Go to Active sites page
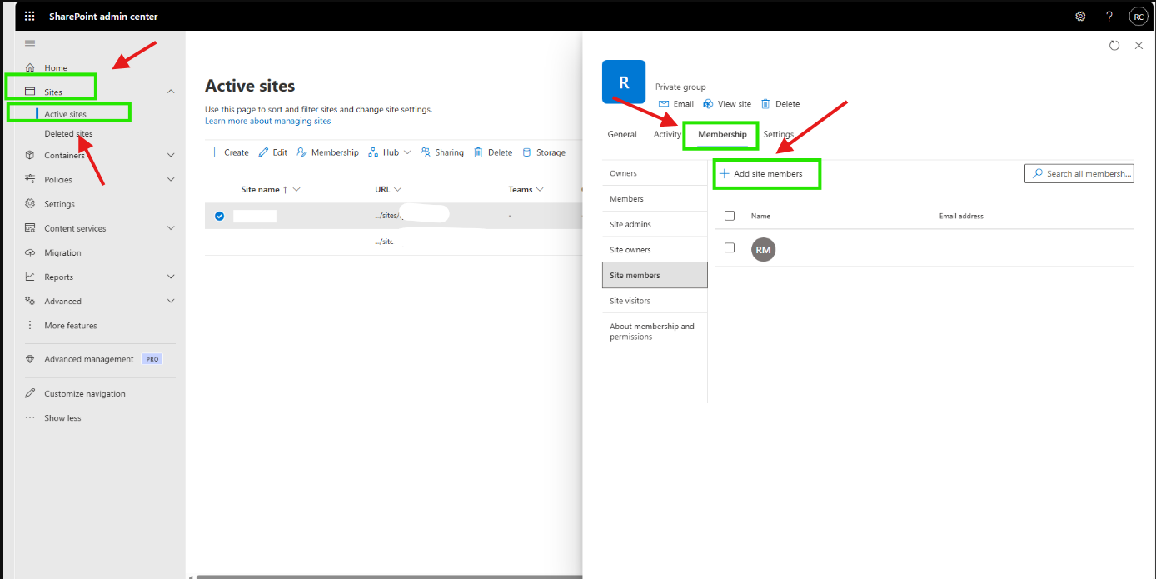Image resolution: width=1156 pixels, height=579 pixels. click(66, 114)
